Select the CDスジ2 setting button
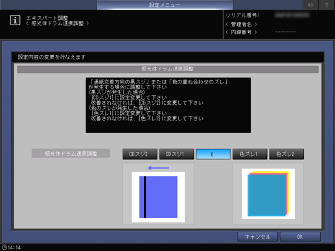The image size is (335, 251). [140, 154]
